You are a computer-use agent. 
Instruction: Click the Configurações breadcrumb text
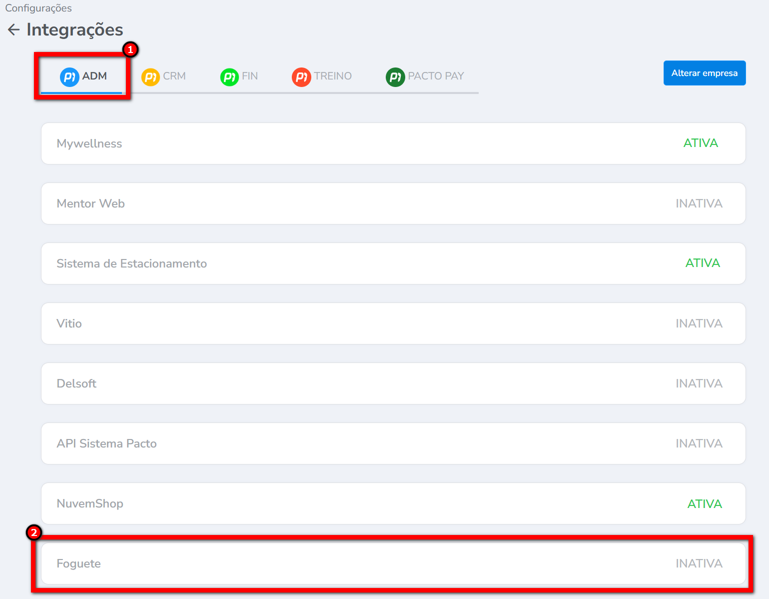pyautogui.click(x=38, y=8)
